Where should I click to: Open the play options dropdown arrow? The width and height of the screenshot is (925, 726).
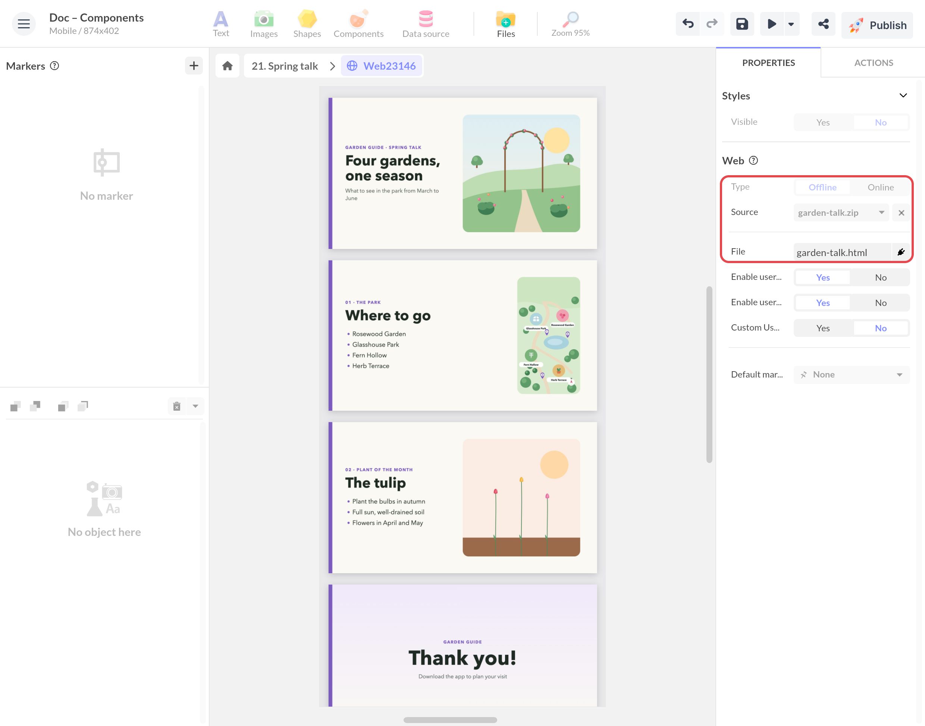791,24
